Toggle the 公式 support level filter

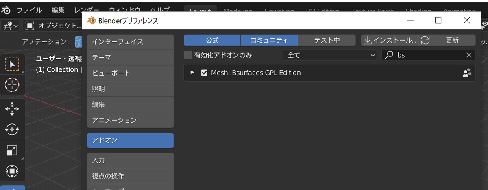coord(212,40)
